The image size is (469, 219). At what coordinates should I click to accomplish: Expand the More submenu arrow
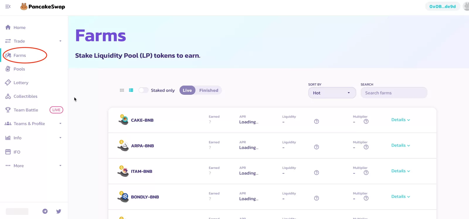[x=60, y=166]
